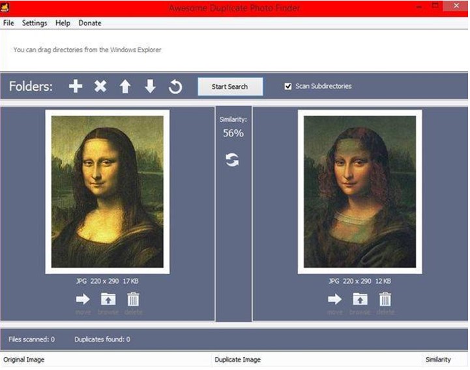The height and width of the screenshot is (370, 470).
Task: Add a folder with the plus icon
Action: 76,86
